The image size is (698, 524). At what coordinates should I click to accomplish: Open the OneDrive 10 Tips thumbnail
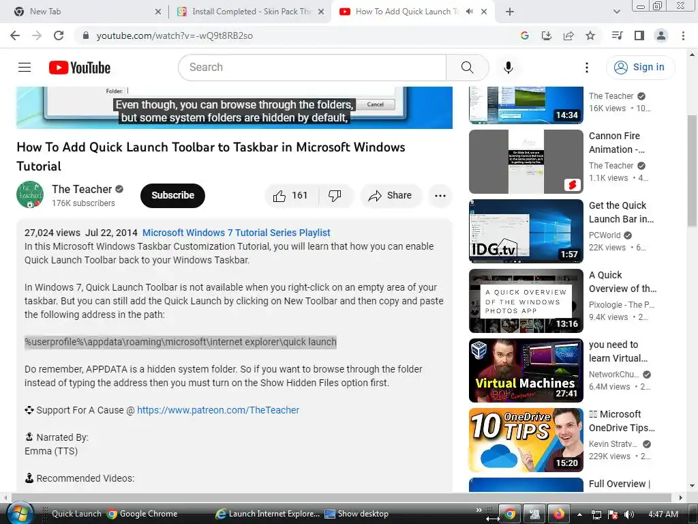click(526, 440)
